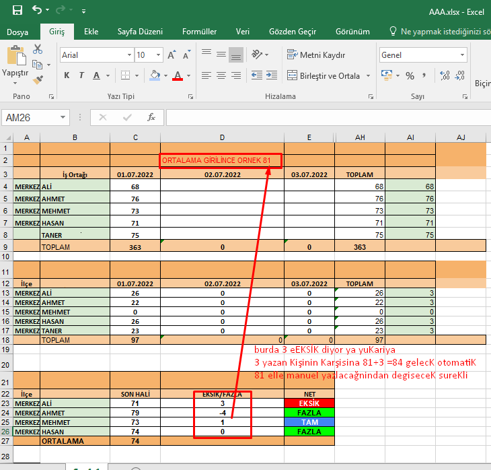This screenshot has height=470, width=491.
Task: Increase the indent
Action: click(x=272, y=75)
